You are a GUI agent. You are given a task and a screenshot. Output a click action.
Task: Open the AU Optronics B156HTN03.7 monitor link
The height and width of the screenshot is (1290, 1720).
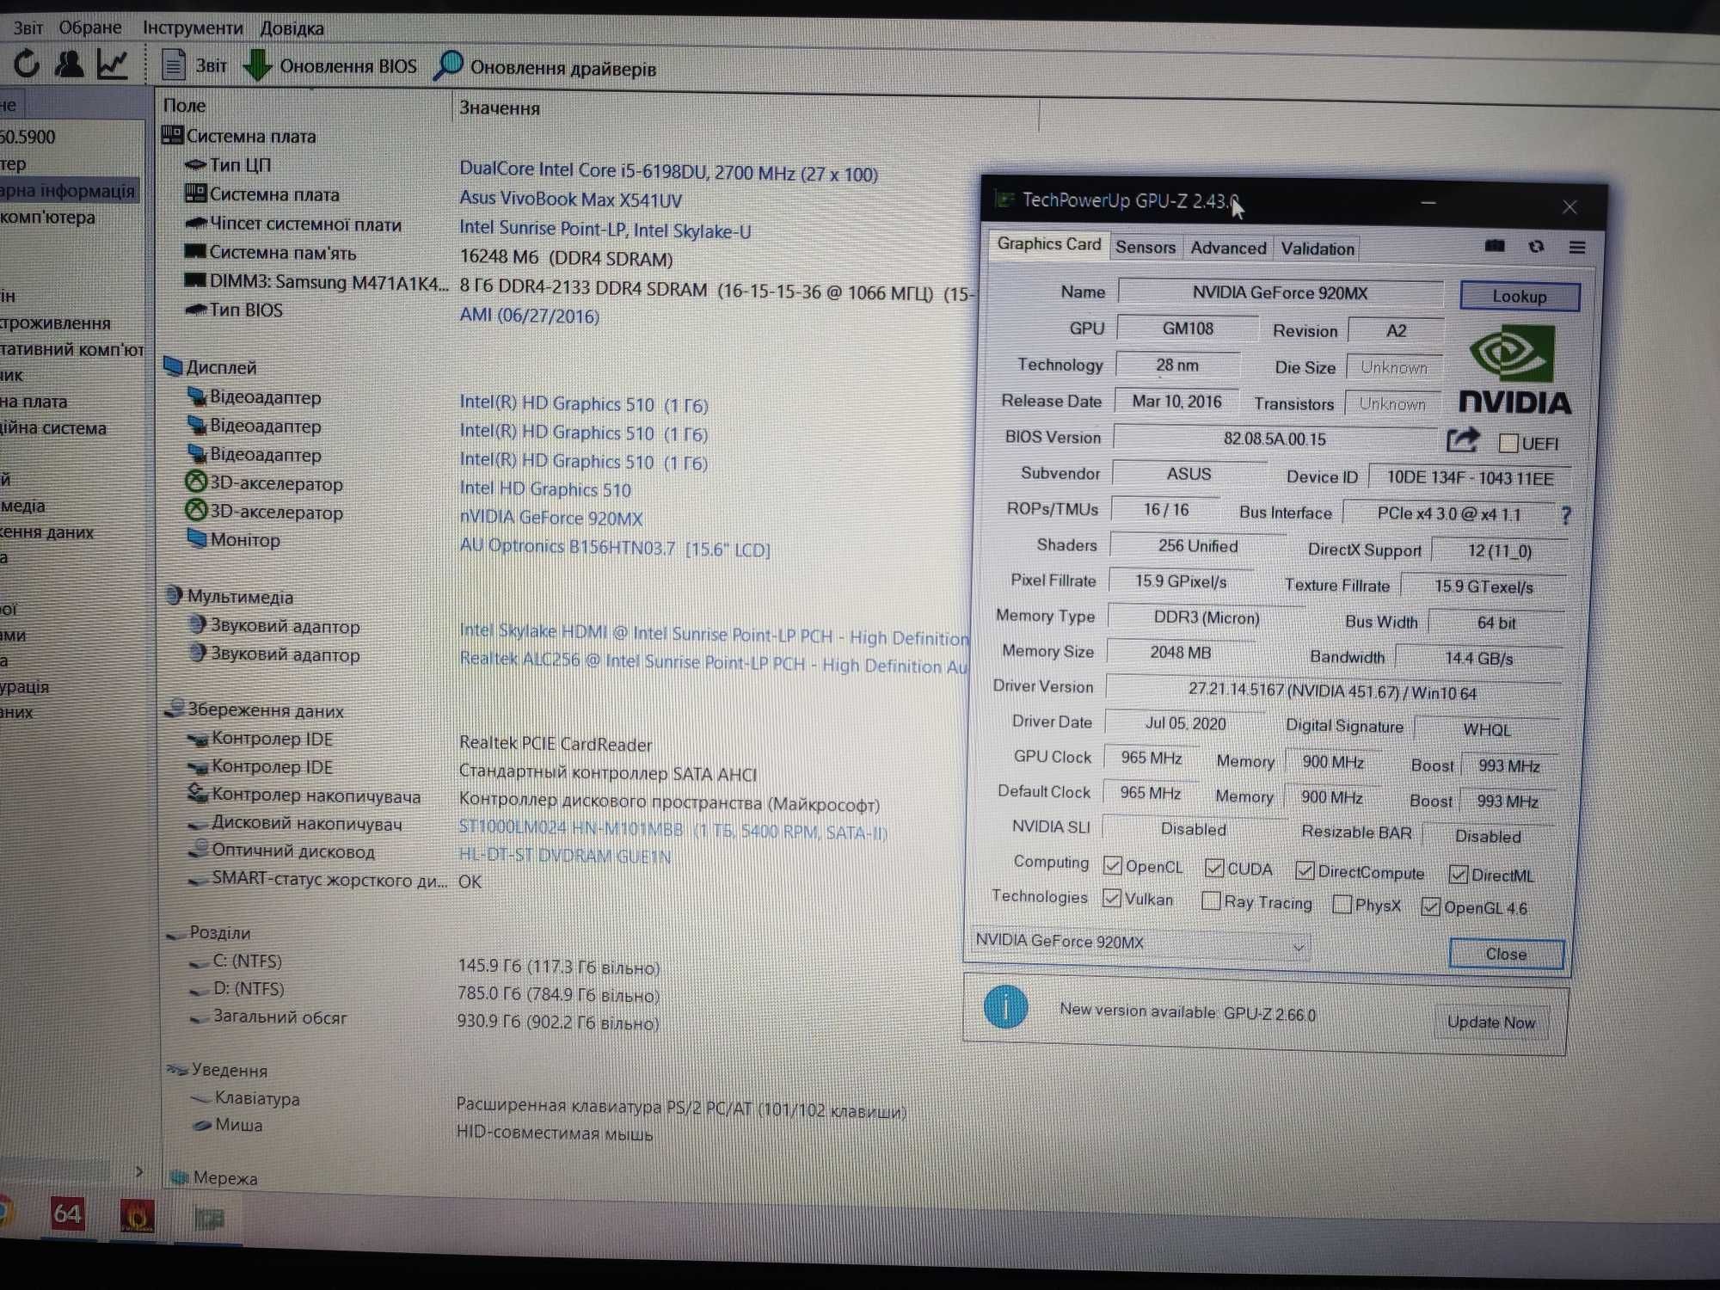tap(615, 548)
